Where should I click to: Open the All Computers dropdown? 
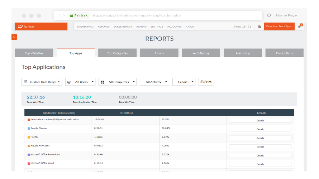[118, 82]
